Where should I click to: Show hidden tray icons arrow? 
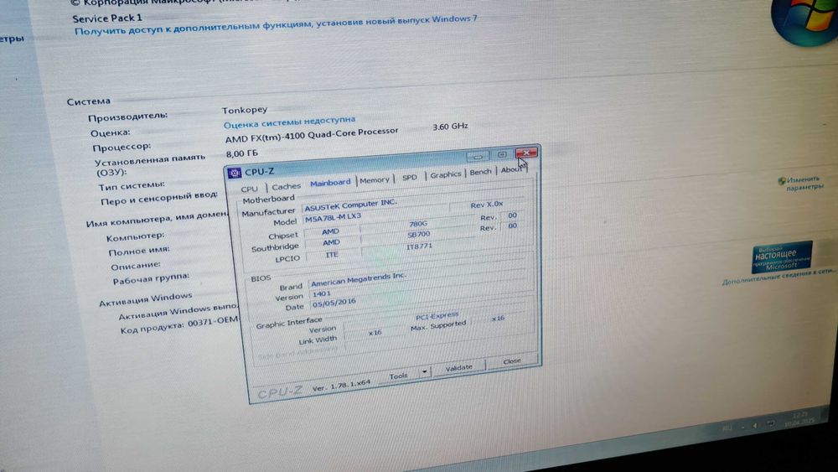click(742, 427)
